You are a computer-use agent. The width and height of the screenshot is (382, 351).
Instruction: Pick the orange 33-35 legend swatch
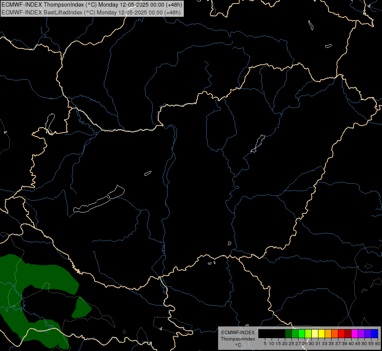pos(328,333)
